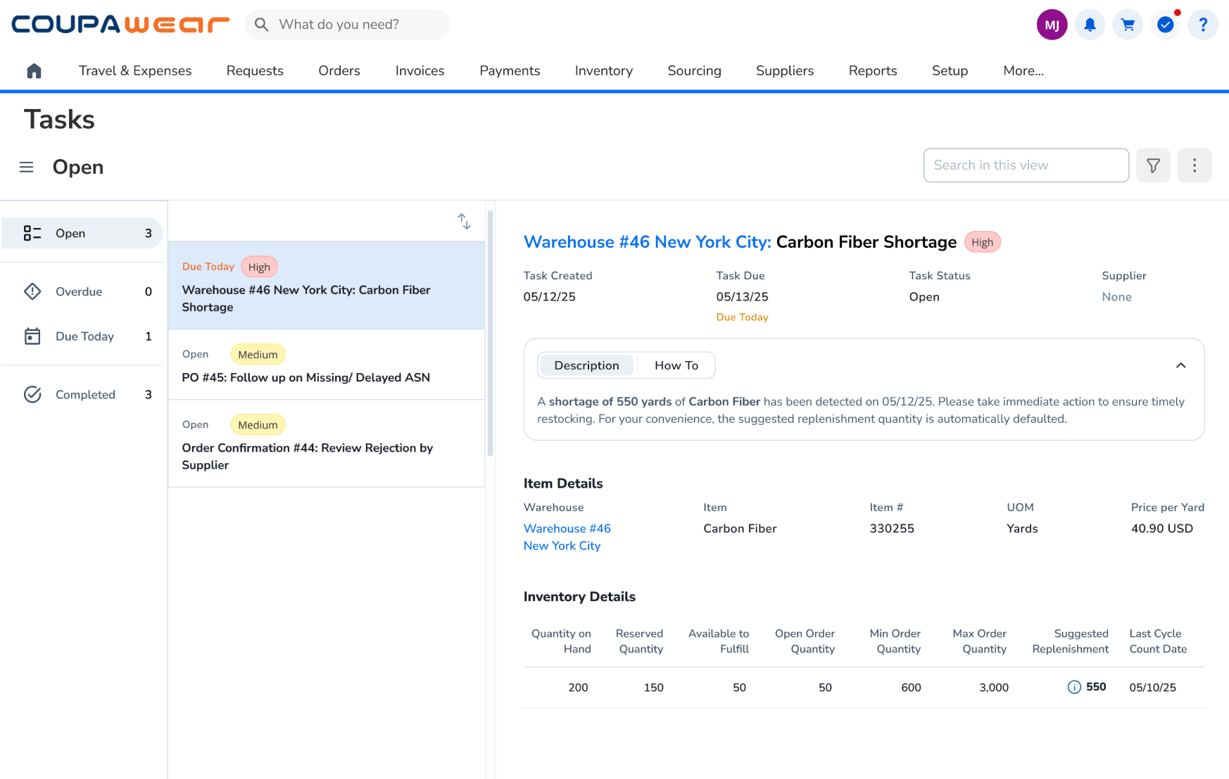
Task: Click the Open list icon in sidebar
Action: pos(32,234)
